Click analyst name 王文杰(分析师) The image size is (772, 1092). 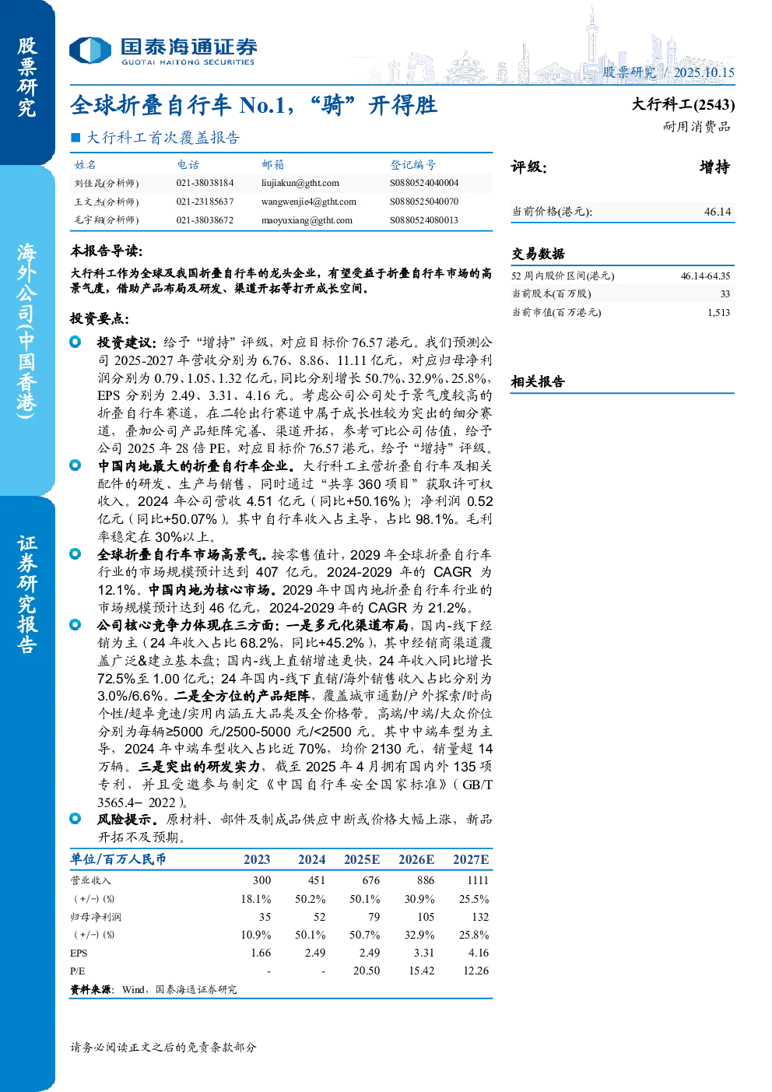(x=107, y=202)
